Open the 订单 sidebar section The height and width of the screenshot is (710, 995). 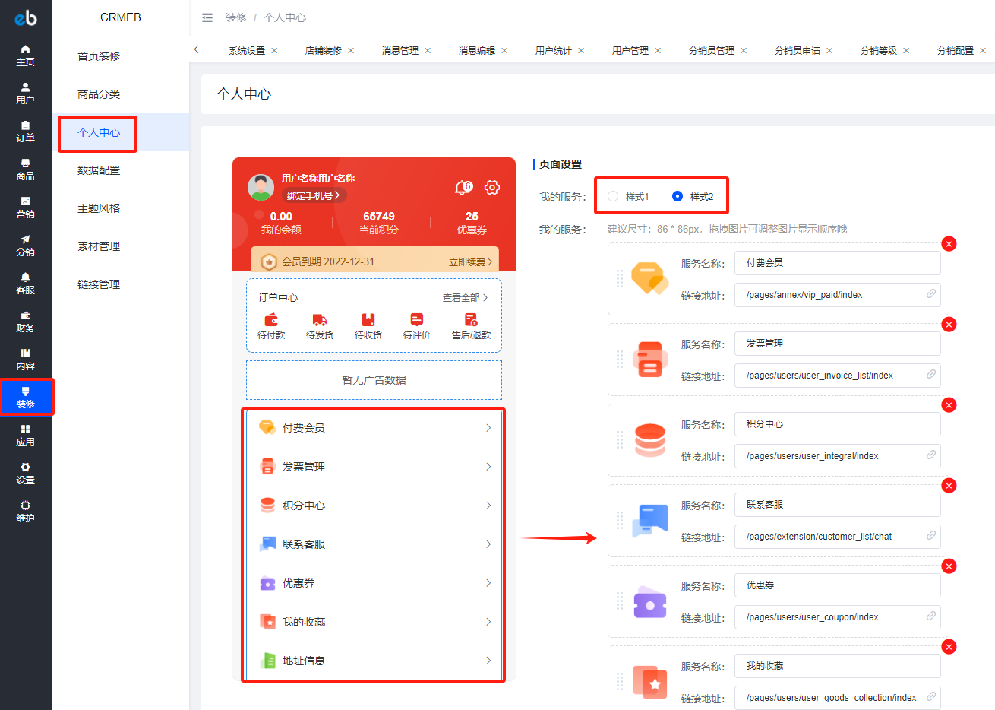coord(25,131)
